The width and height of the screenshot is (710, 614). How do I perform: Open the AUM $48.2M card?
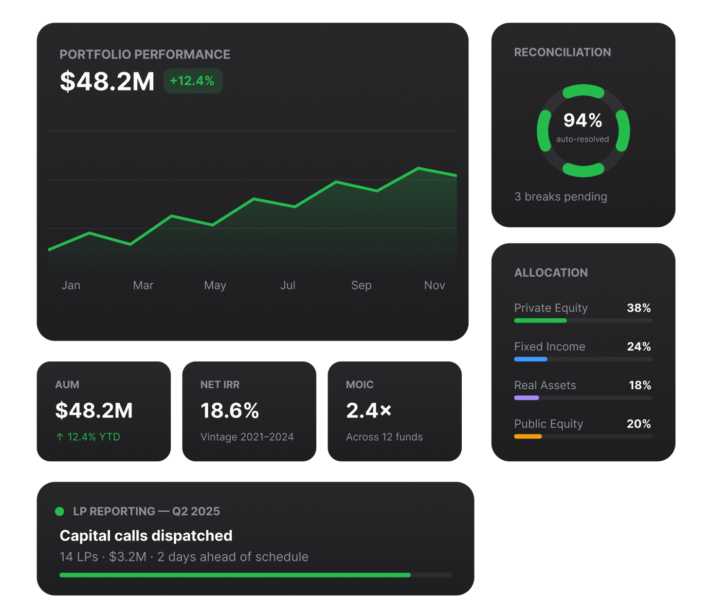104,411
